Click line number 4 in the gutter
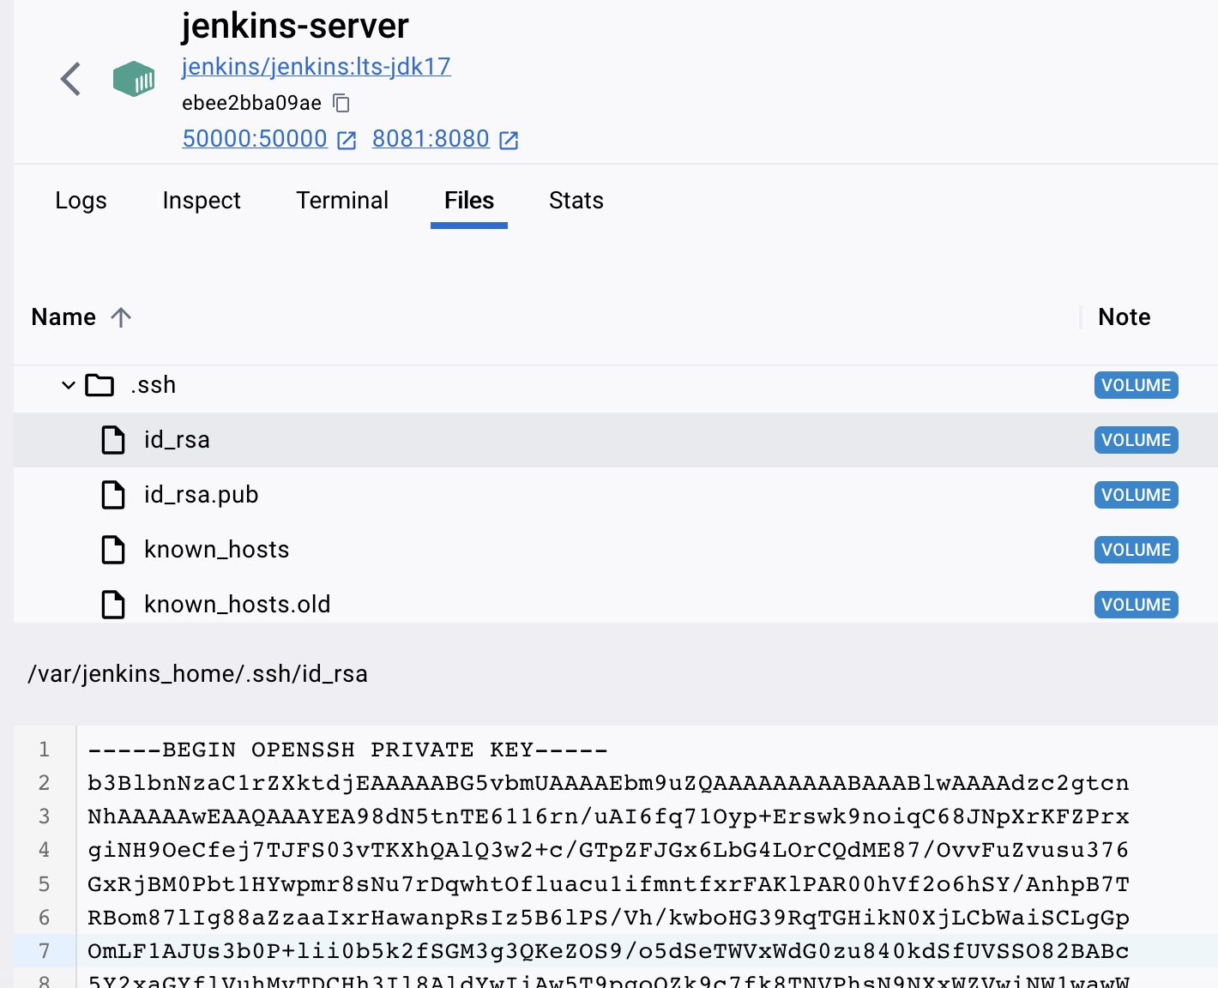The height and width of the screenshot is (988, 1218). (44, 850)
